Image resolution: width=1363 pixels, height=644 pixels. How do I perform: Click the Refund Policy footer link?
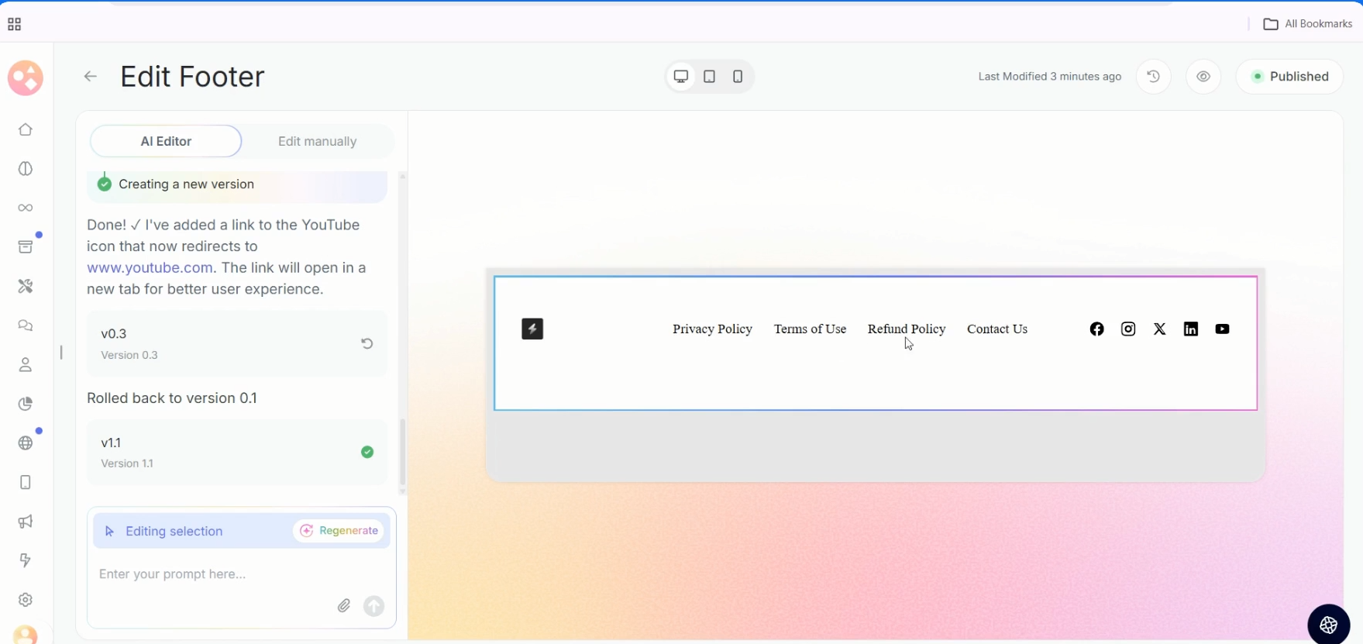click(x=906, y=329)
